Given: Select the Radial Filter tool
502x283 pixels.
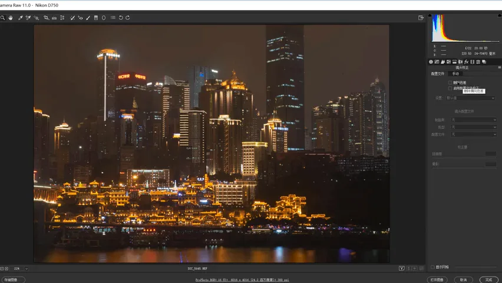Looking at the screenshot, I should point(104,18).
